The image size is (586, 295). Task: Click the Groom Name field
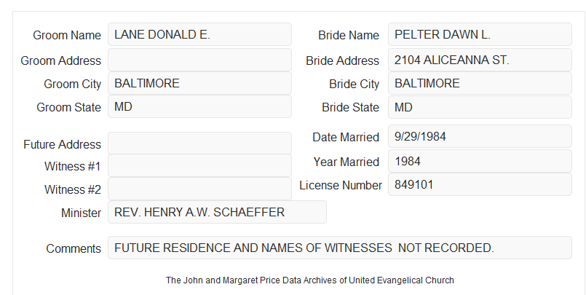199,34
